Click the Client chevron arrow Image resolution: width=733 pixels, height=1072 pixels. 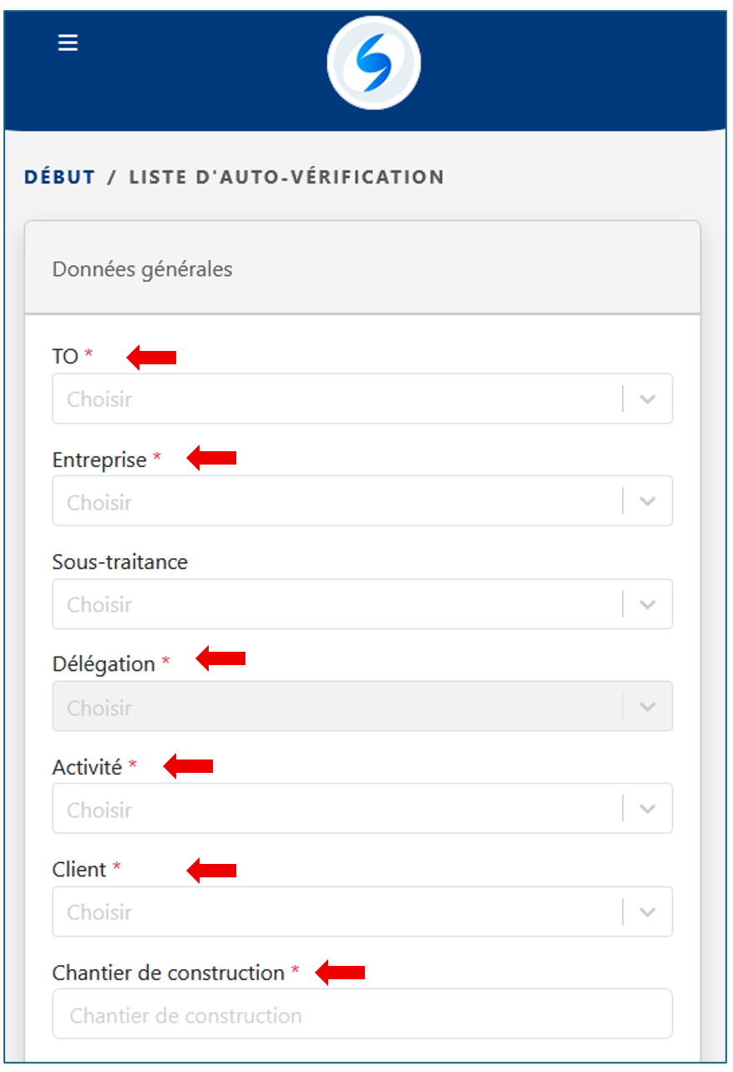(648, 912)
